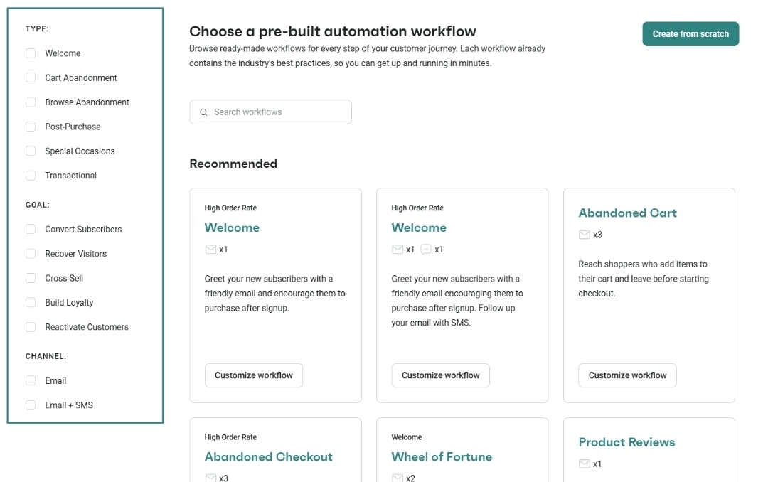Customize the email-only Welcome workflow
768x482 pixels.
pos(254,375)
